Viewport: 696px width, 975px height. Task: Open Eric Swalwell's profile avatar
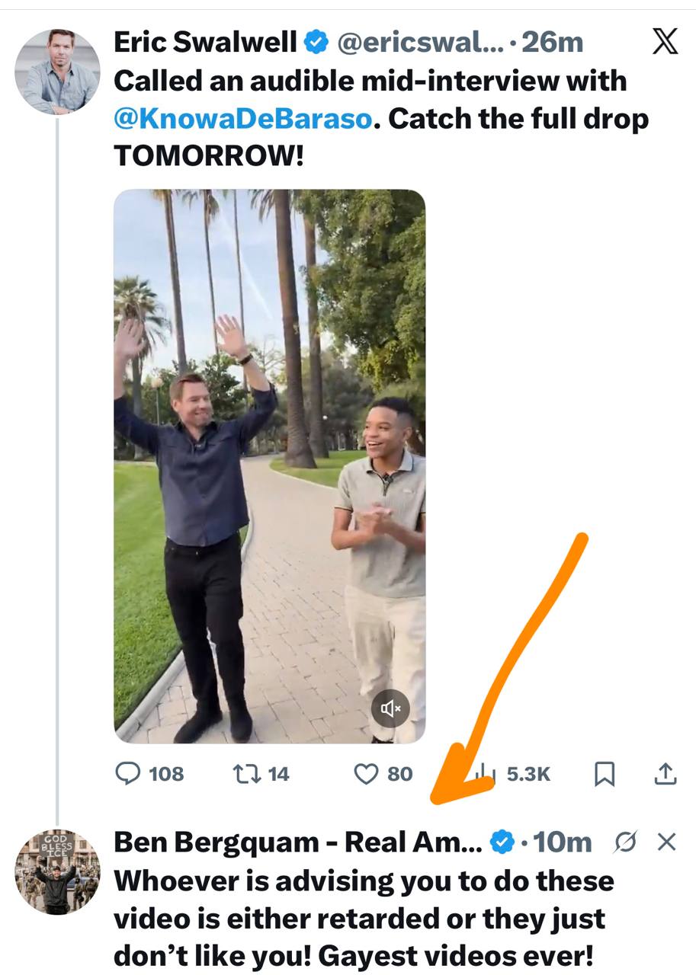tap(57, 72)
